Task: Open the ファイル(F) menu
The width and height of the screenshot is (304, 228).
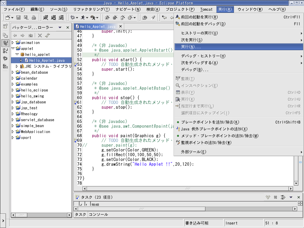Action: (x=14, y=9)
